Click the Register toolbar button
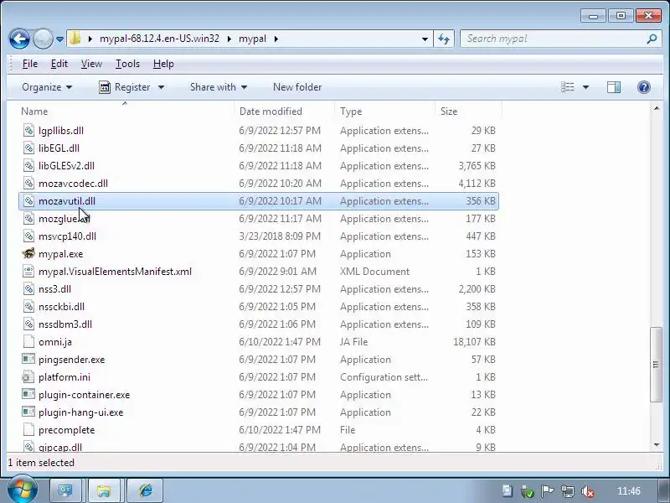Screen dimensions: 670x503 tap(125, 87)
